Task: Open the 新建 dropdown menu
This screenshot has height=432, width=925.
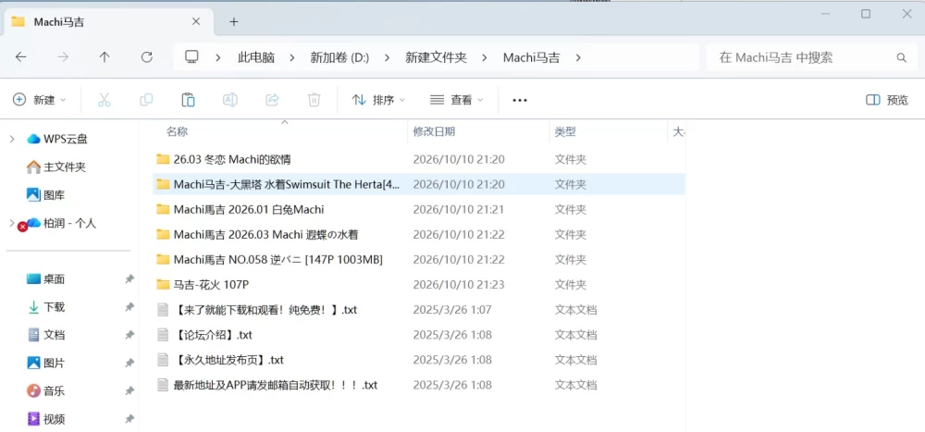Action: point(40,100)
